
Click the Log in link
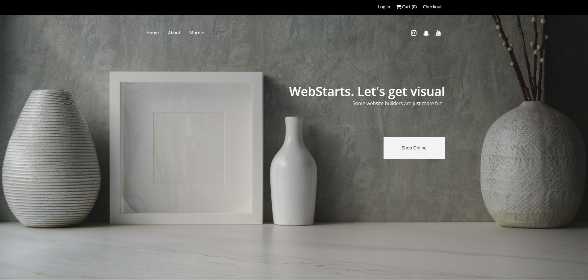[384, 7]
